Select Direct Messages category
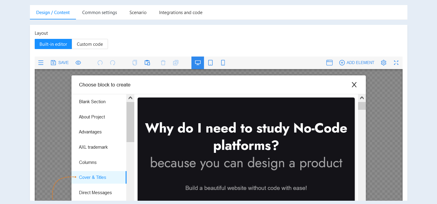Screen dimensions: 437x204 99,193
